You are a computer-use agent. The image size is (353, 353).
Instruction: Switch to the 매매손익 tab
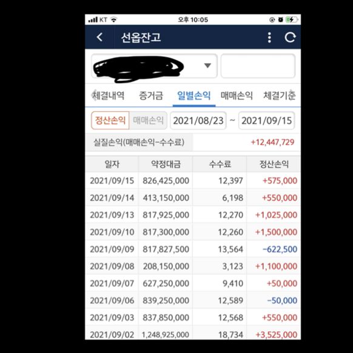237,96
